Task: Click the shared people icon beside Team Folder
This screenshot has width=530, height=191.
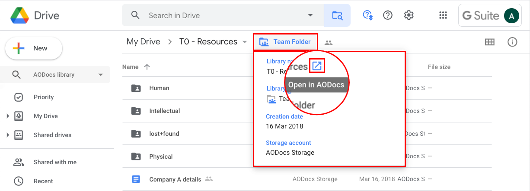Action: pyautogui.click(x=329, y=42)
